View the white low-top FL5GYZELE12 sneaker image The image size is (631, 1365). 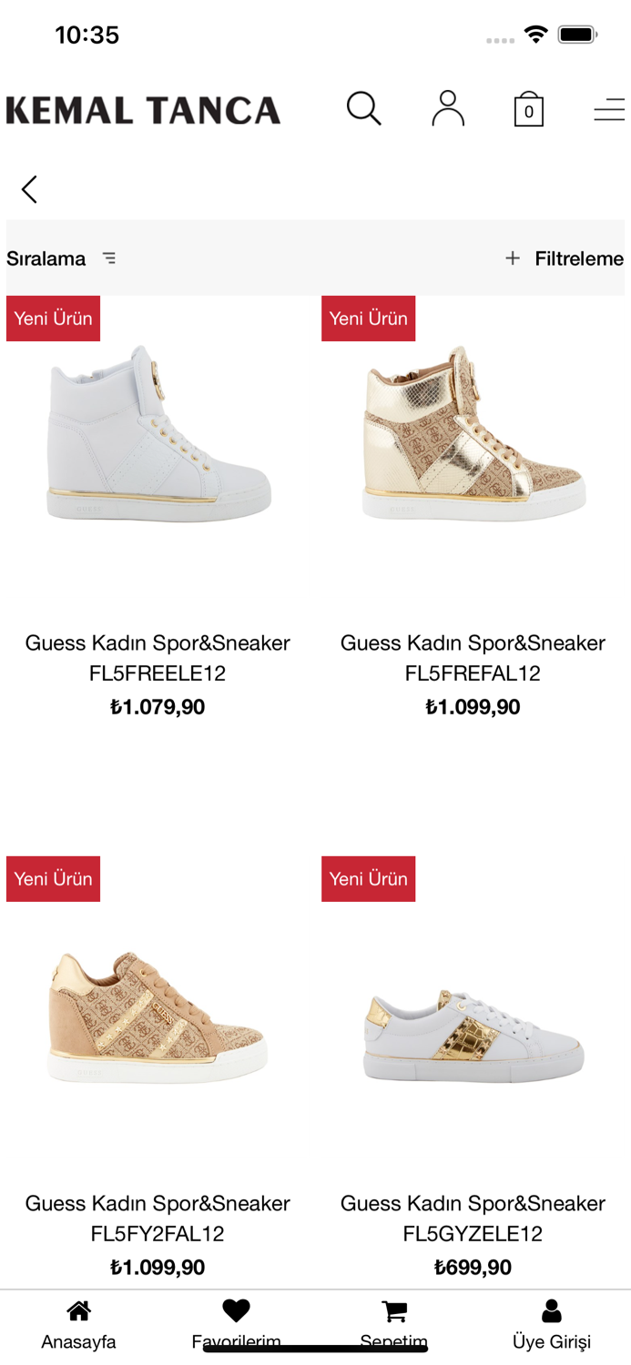[x=473, y=1035]
